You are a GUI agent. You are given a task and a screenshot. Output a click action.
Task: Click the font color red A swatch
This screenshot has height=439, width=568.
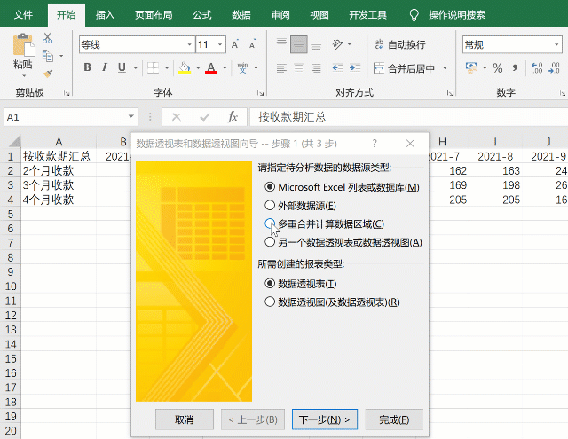[x=211, y=68]
